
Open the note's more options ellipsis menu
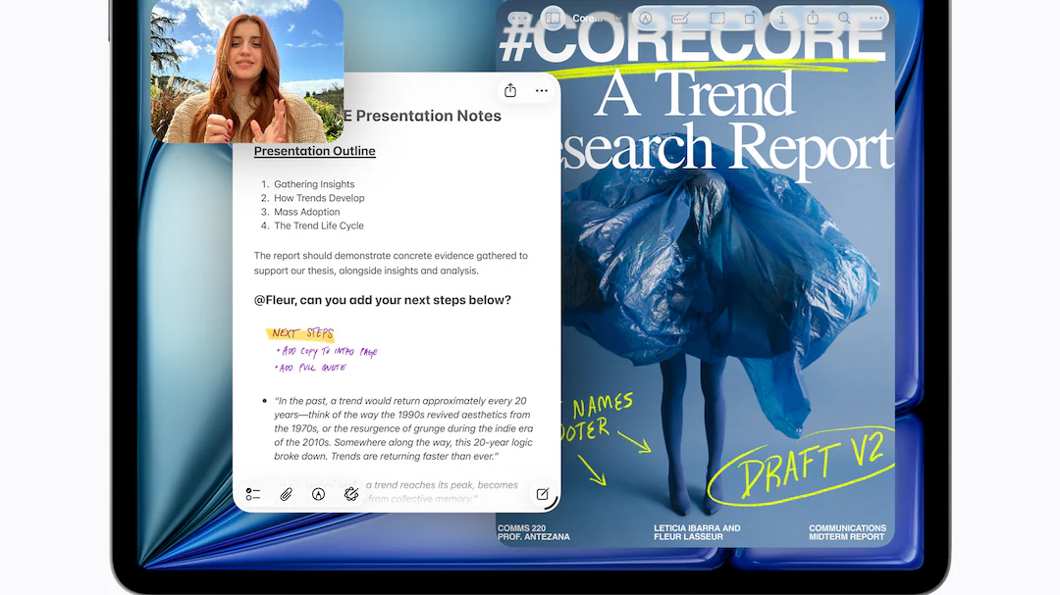(x=541, y=91)
